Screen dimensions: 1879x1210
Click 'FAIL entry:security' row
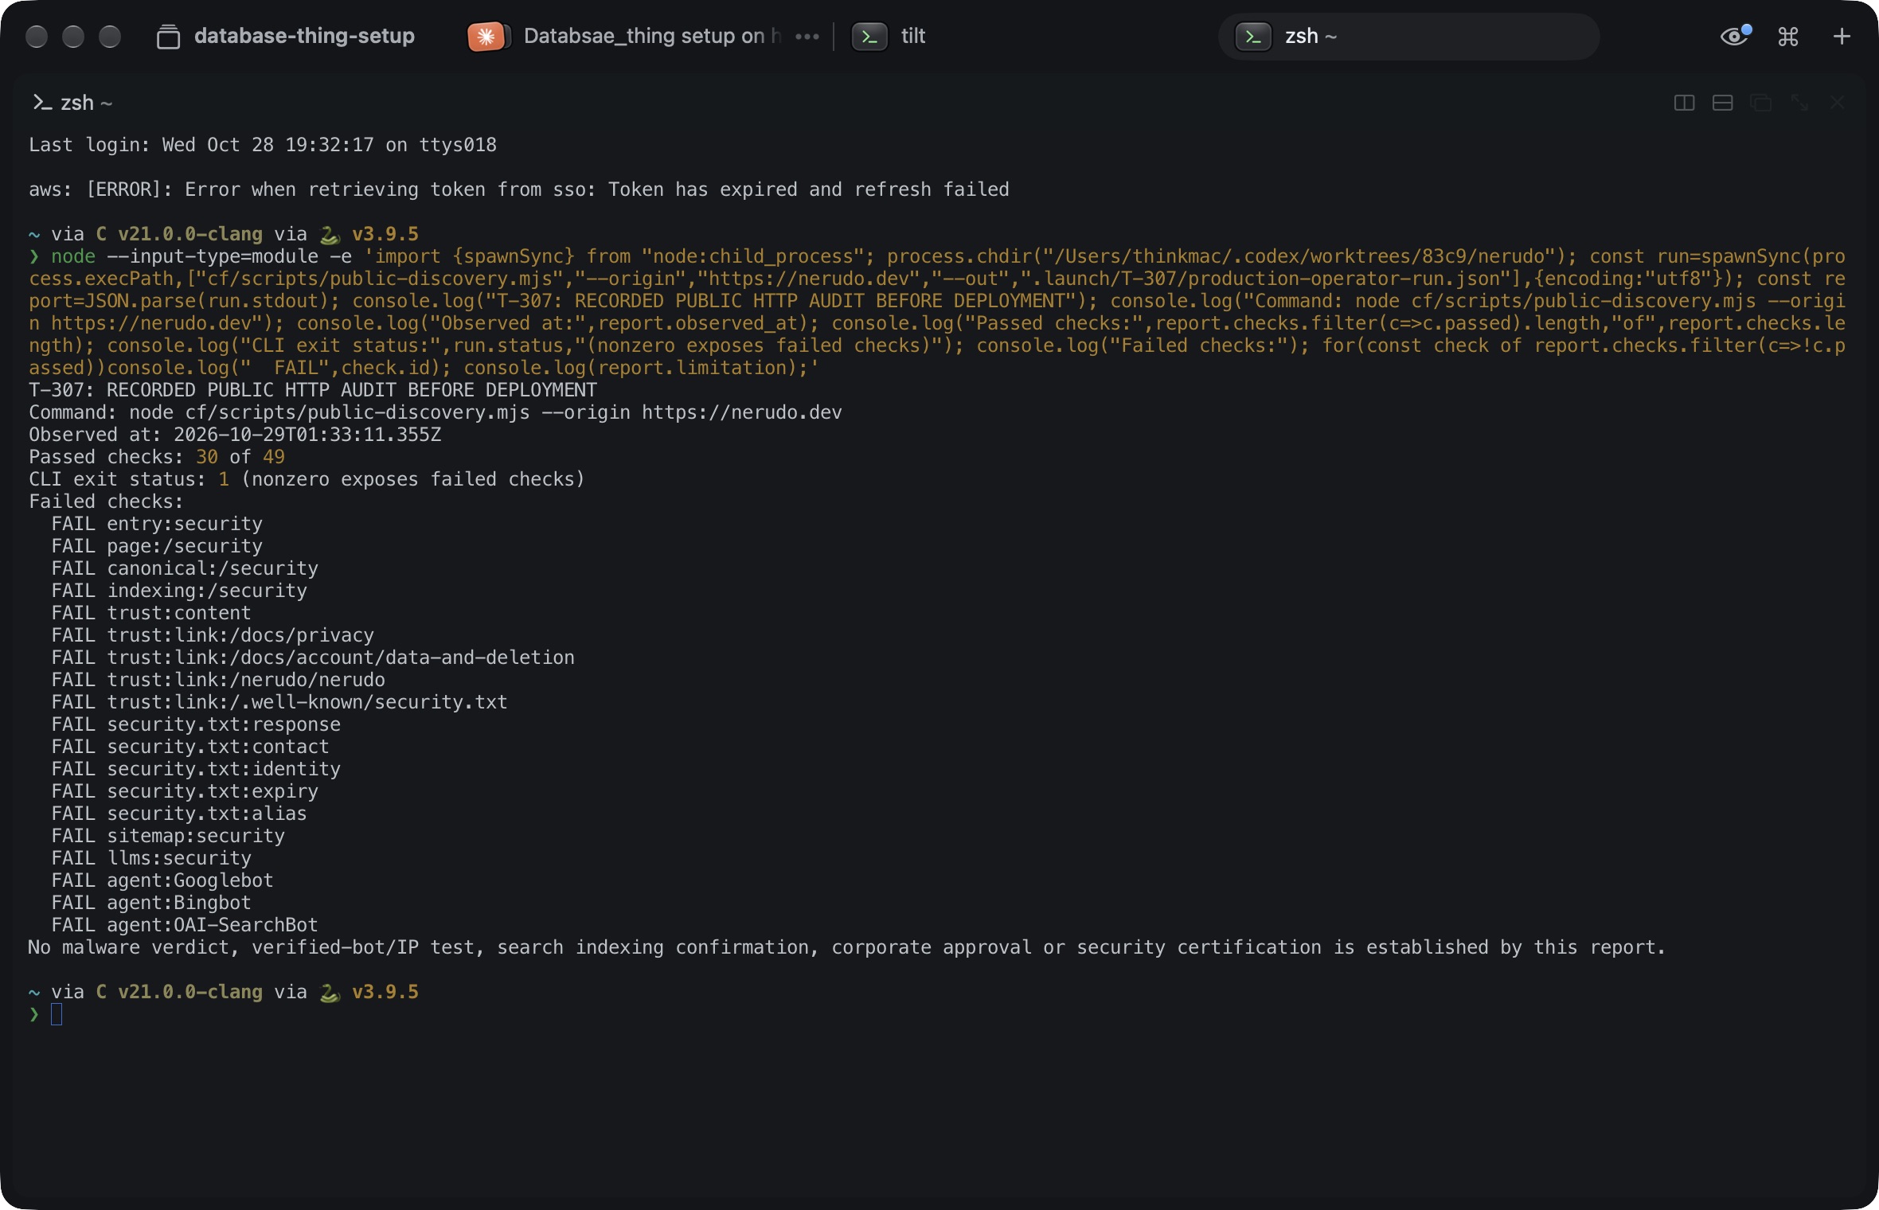157,524
